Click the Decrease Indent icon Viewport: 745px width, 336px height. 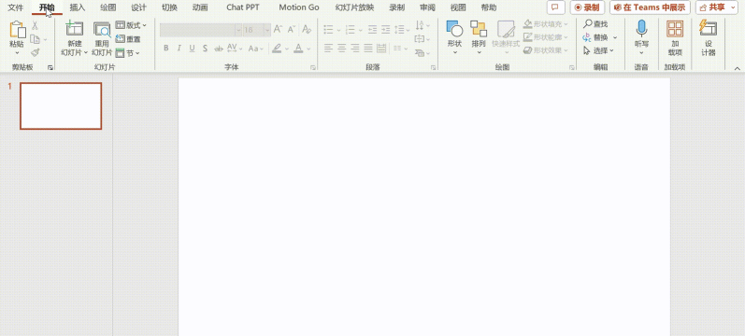[372, 30]
